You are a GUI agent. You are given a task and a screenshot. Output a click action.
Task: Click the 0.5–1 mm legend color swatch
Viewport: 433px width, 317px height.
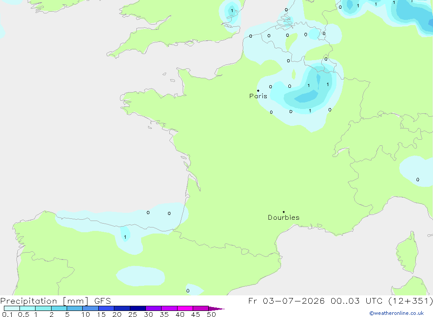pos(27,308)
